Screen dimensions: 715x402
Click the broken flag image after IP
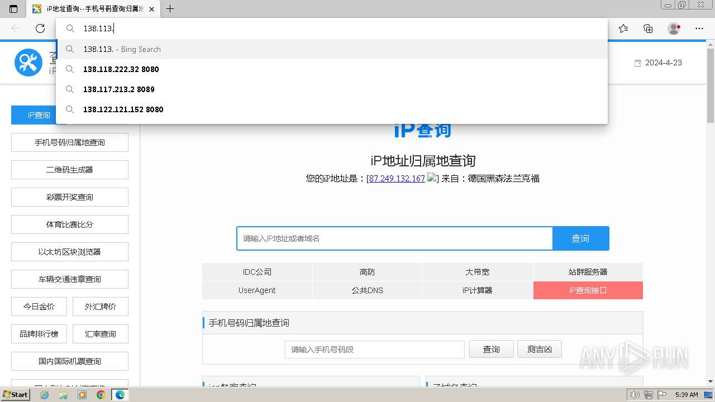(x=432, y=178)
